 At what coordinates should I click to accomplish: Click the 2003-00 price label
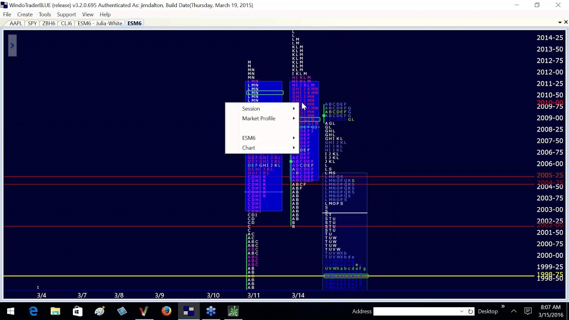(550, 209)
